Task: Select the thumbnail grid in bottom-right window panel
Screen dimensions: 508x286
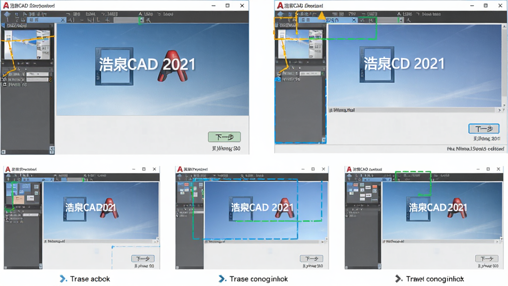Action: click(x=363, y=193)
